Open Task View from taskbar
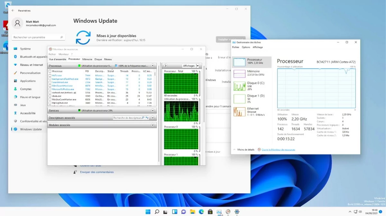 tap(166, 212)
